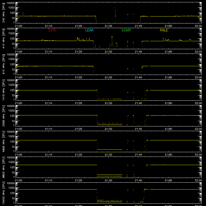Select the 4995 MHz [SFU] axis title
This screenshot has width=206, height=206.
pyautogui.click(x=4, y=141)
